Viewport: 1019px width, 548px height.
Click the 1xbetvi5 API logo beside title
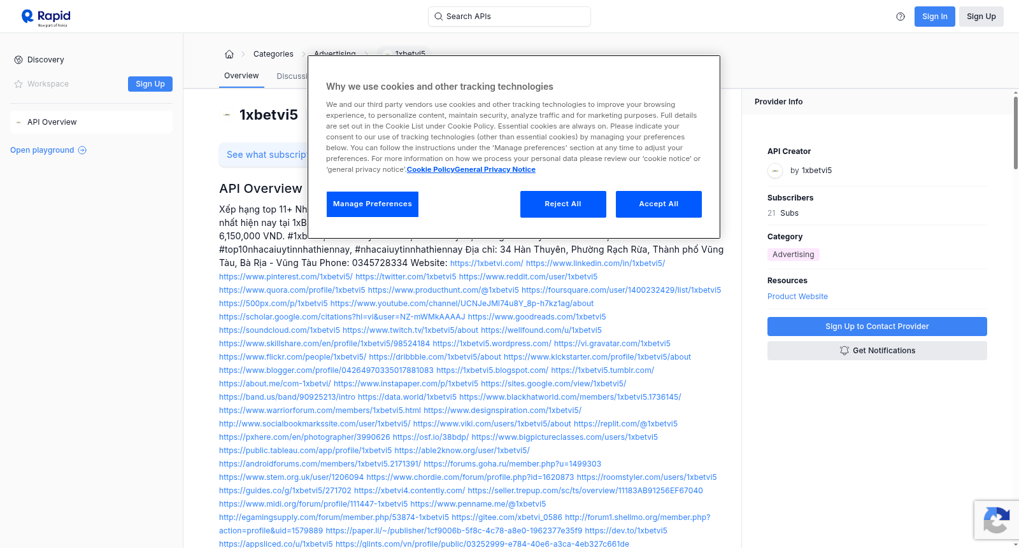click(227, 115)
